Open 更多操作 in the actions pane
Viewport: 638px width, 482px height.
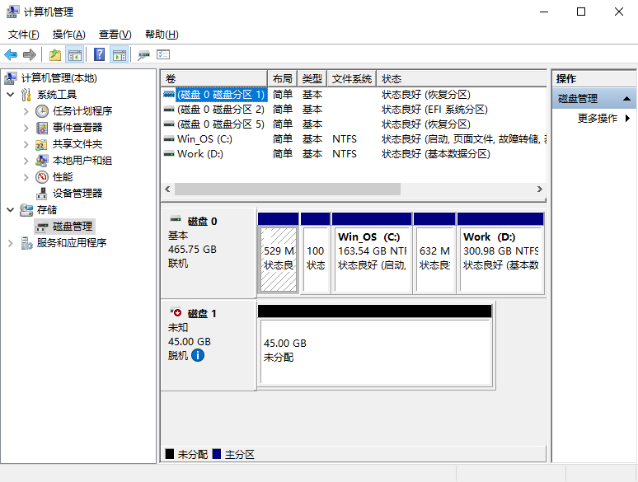pyautogui.click(x=598, y=119)
